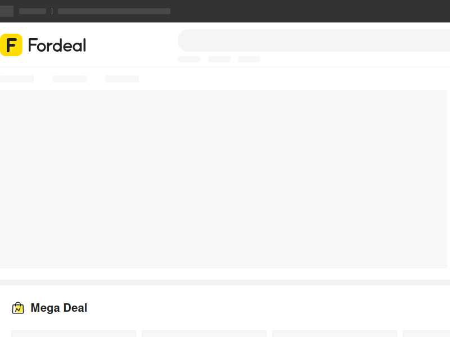Focus the rounded search bar field
The width and height of the screenshot is (450, 337).
coord(314,40)
